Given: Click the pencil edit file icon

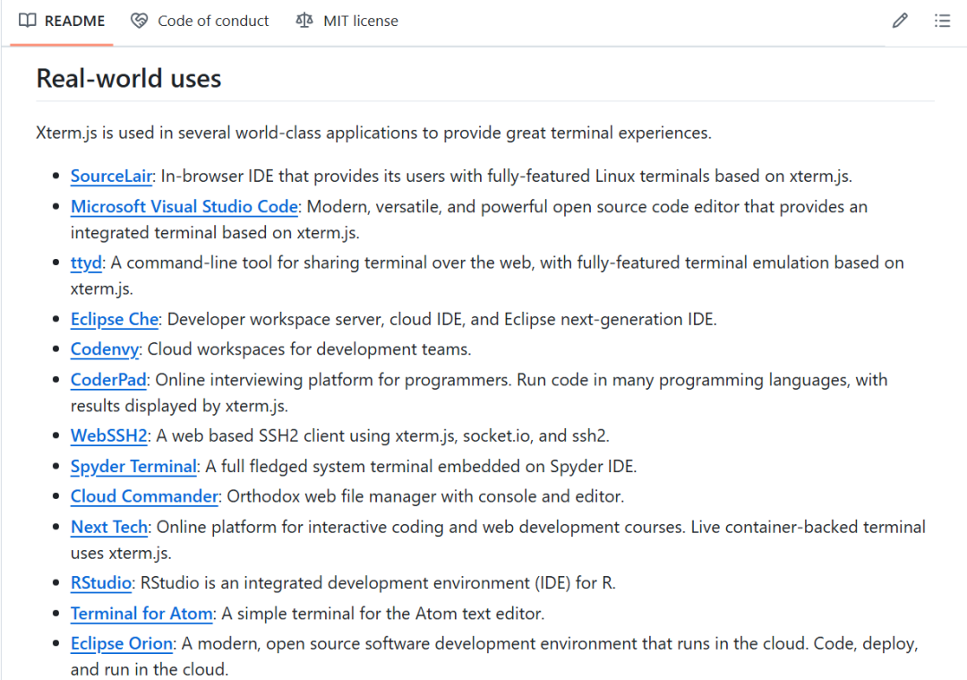Looking at the screenshot, I should (900, 21).
